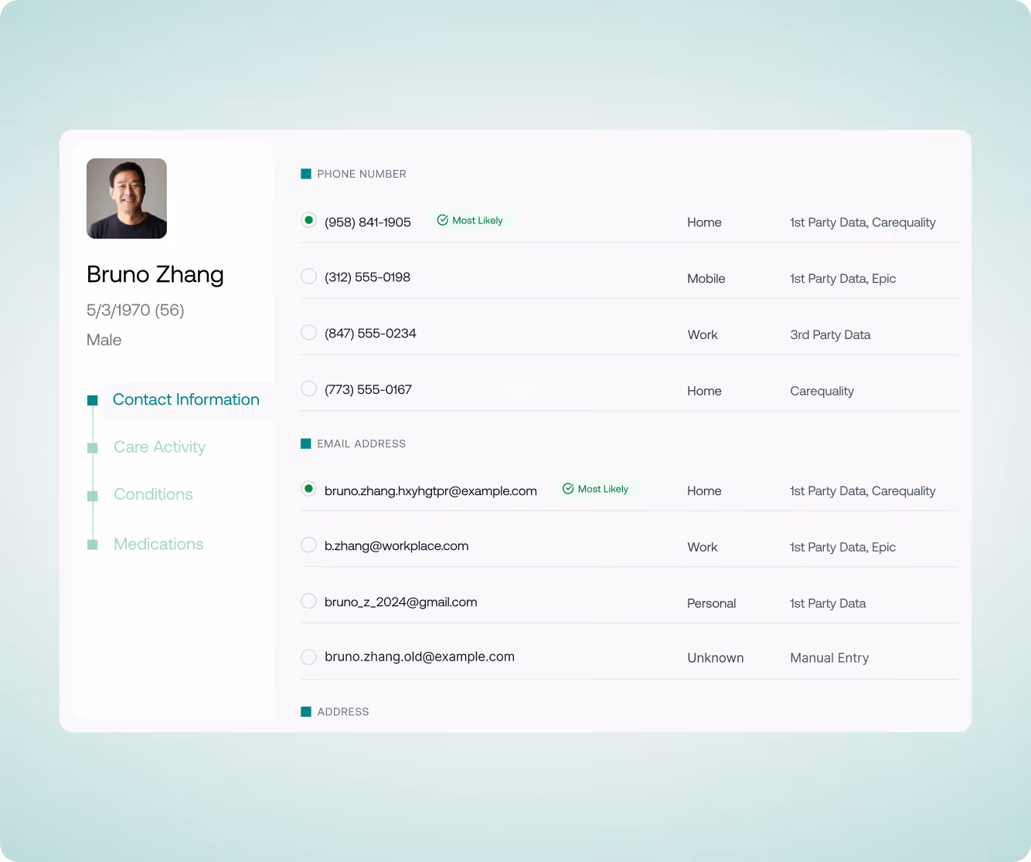Image resolution: width=1031 pixels, height=862 pixels.
Task: Click the Manual Entry source label
Action: (x=829, y=658)
